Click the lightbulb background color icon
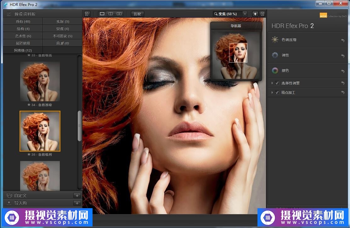This screenshot has width=350, height=228. click(x=255, y=14)
